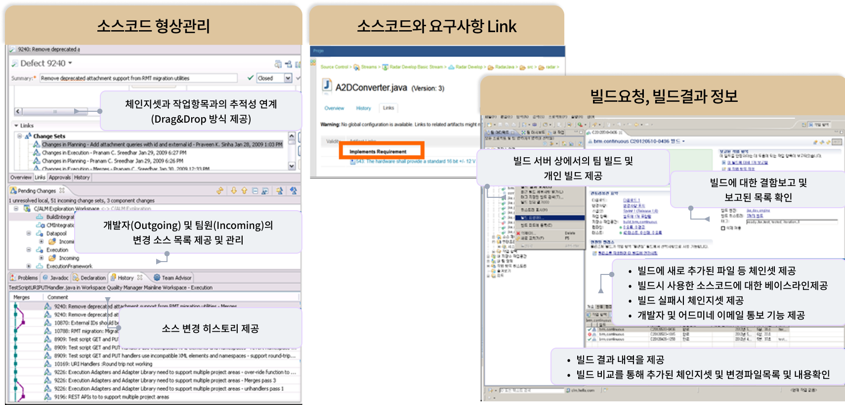Click the second icon at the top right of Defect editor
Screen dimensions: 845x405
click(x=288, y=64)
